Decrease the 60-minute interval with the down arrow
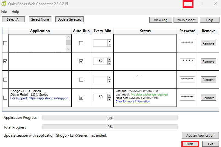This screenshot has width=221, height=147. [x=109, y=99]
